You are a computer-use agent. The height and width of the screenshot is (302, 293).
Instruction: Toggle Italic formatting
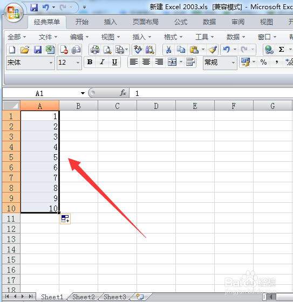tap(102, 62)
